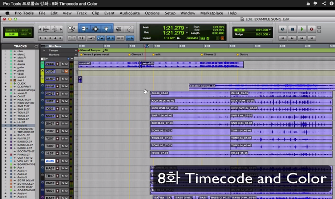
Task: Enable Shuffle edit mode
Action: pos(12,30)
